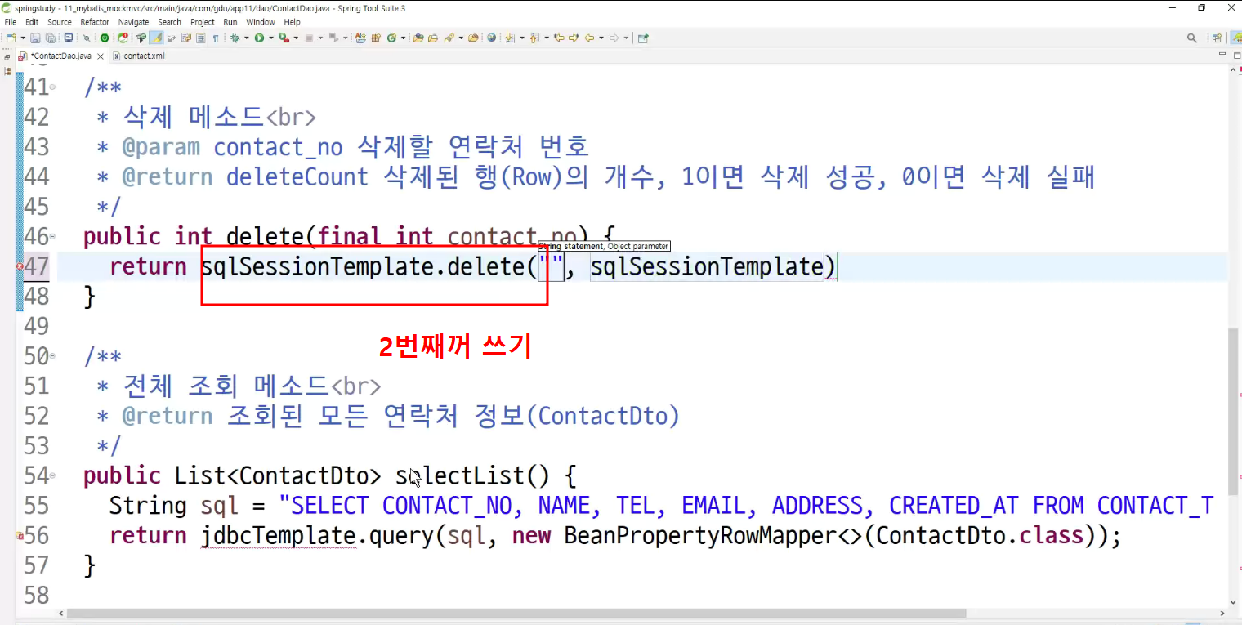The image size is (1242, 625).
Task: Open the Run dropdown arrow
Action: 270,38
